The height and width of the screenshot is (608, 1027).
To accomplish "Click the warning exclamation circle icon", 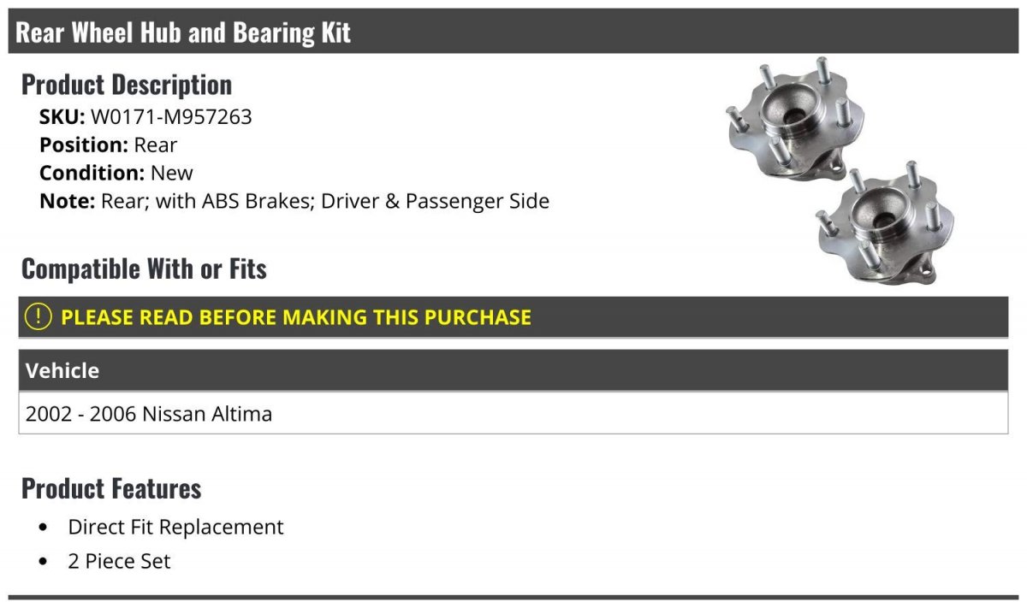I will pyautogui.click(x=39, y=316).
